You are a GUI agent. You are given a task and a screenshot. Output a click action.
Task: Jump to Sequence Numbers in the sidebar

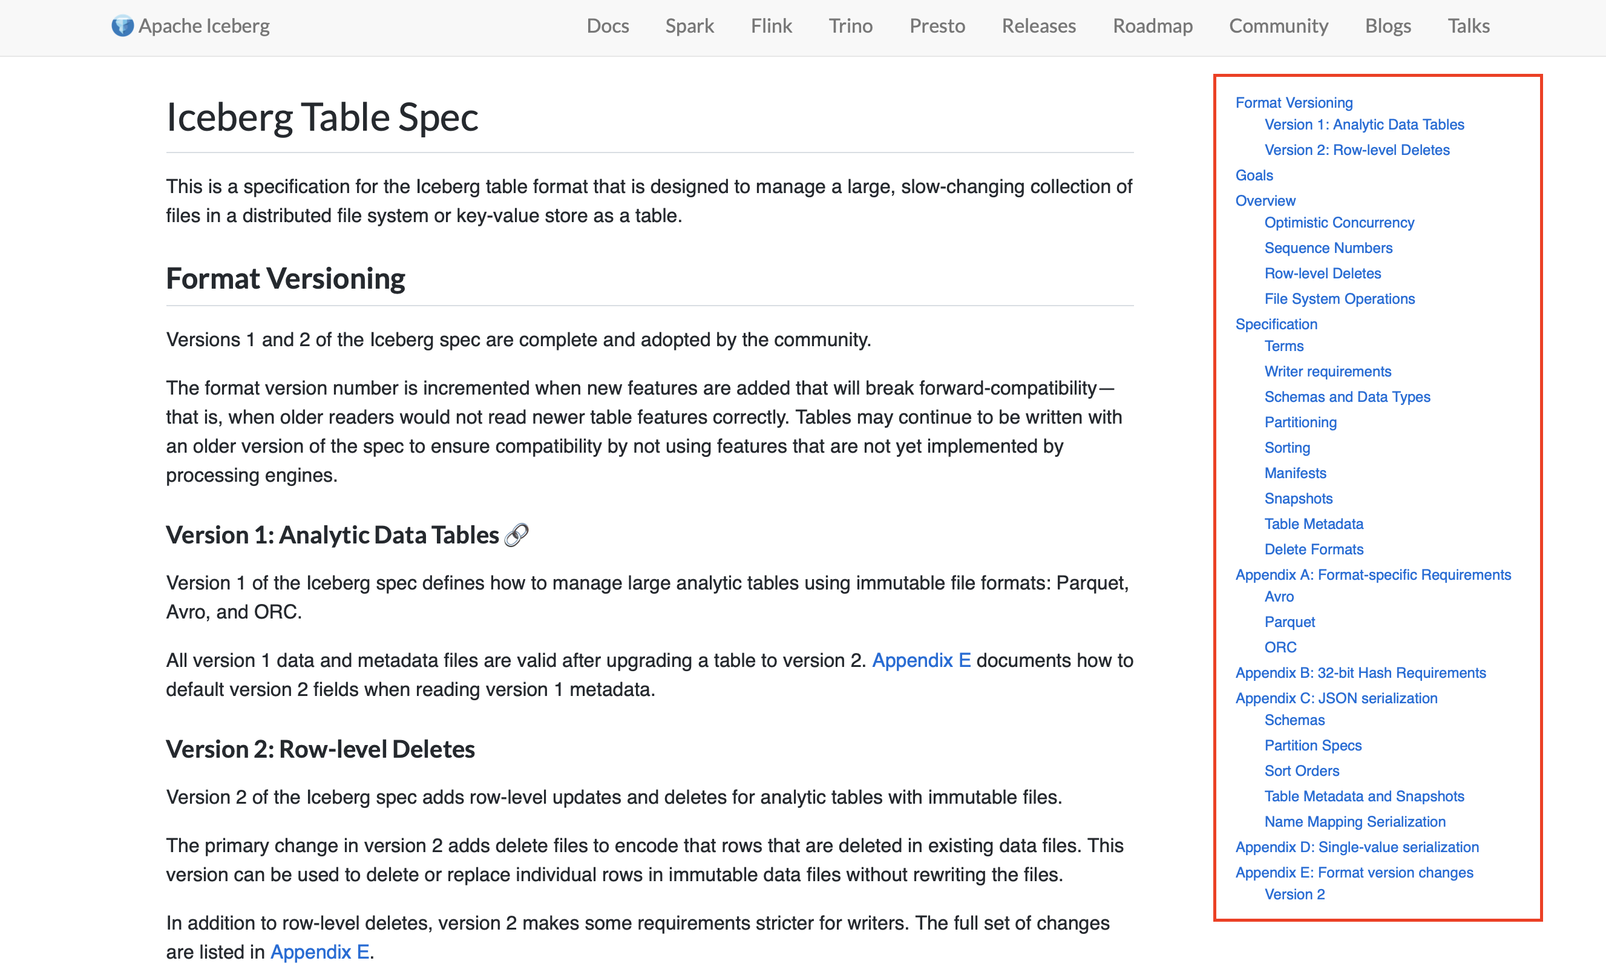click(1328, 248)
